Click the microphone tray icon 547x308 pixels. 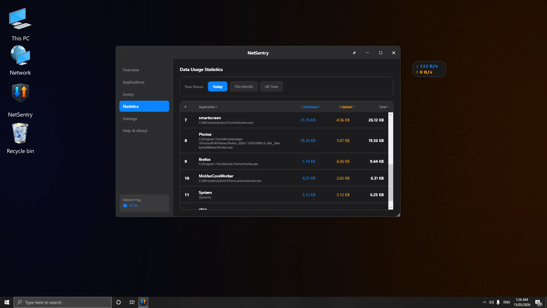tap(498, 302)
